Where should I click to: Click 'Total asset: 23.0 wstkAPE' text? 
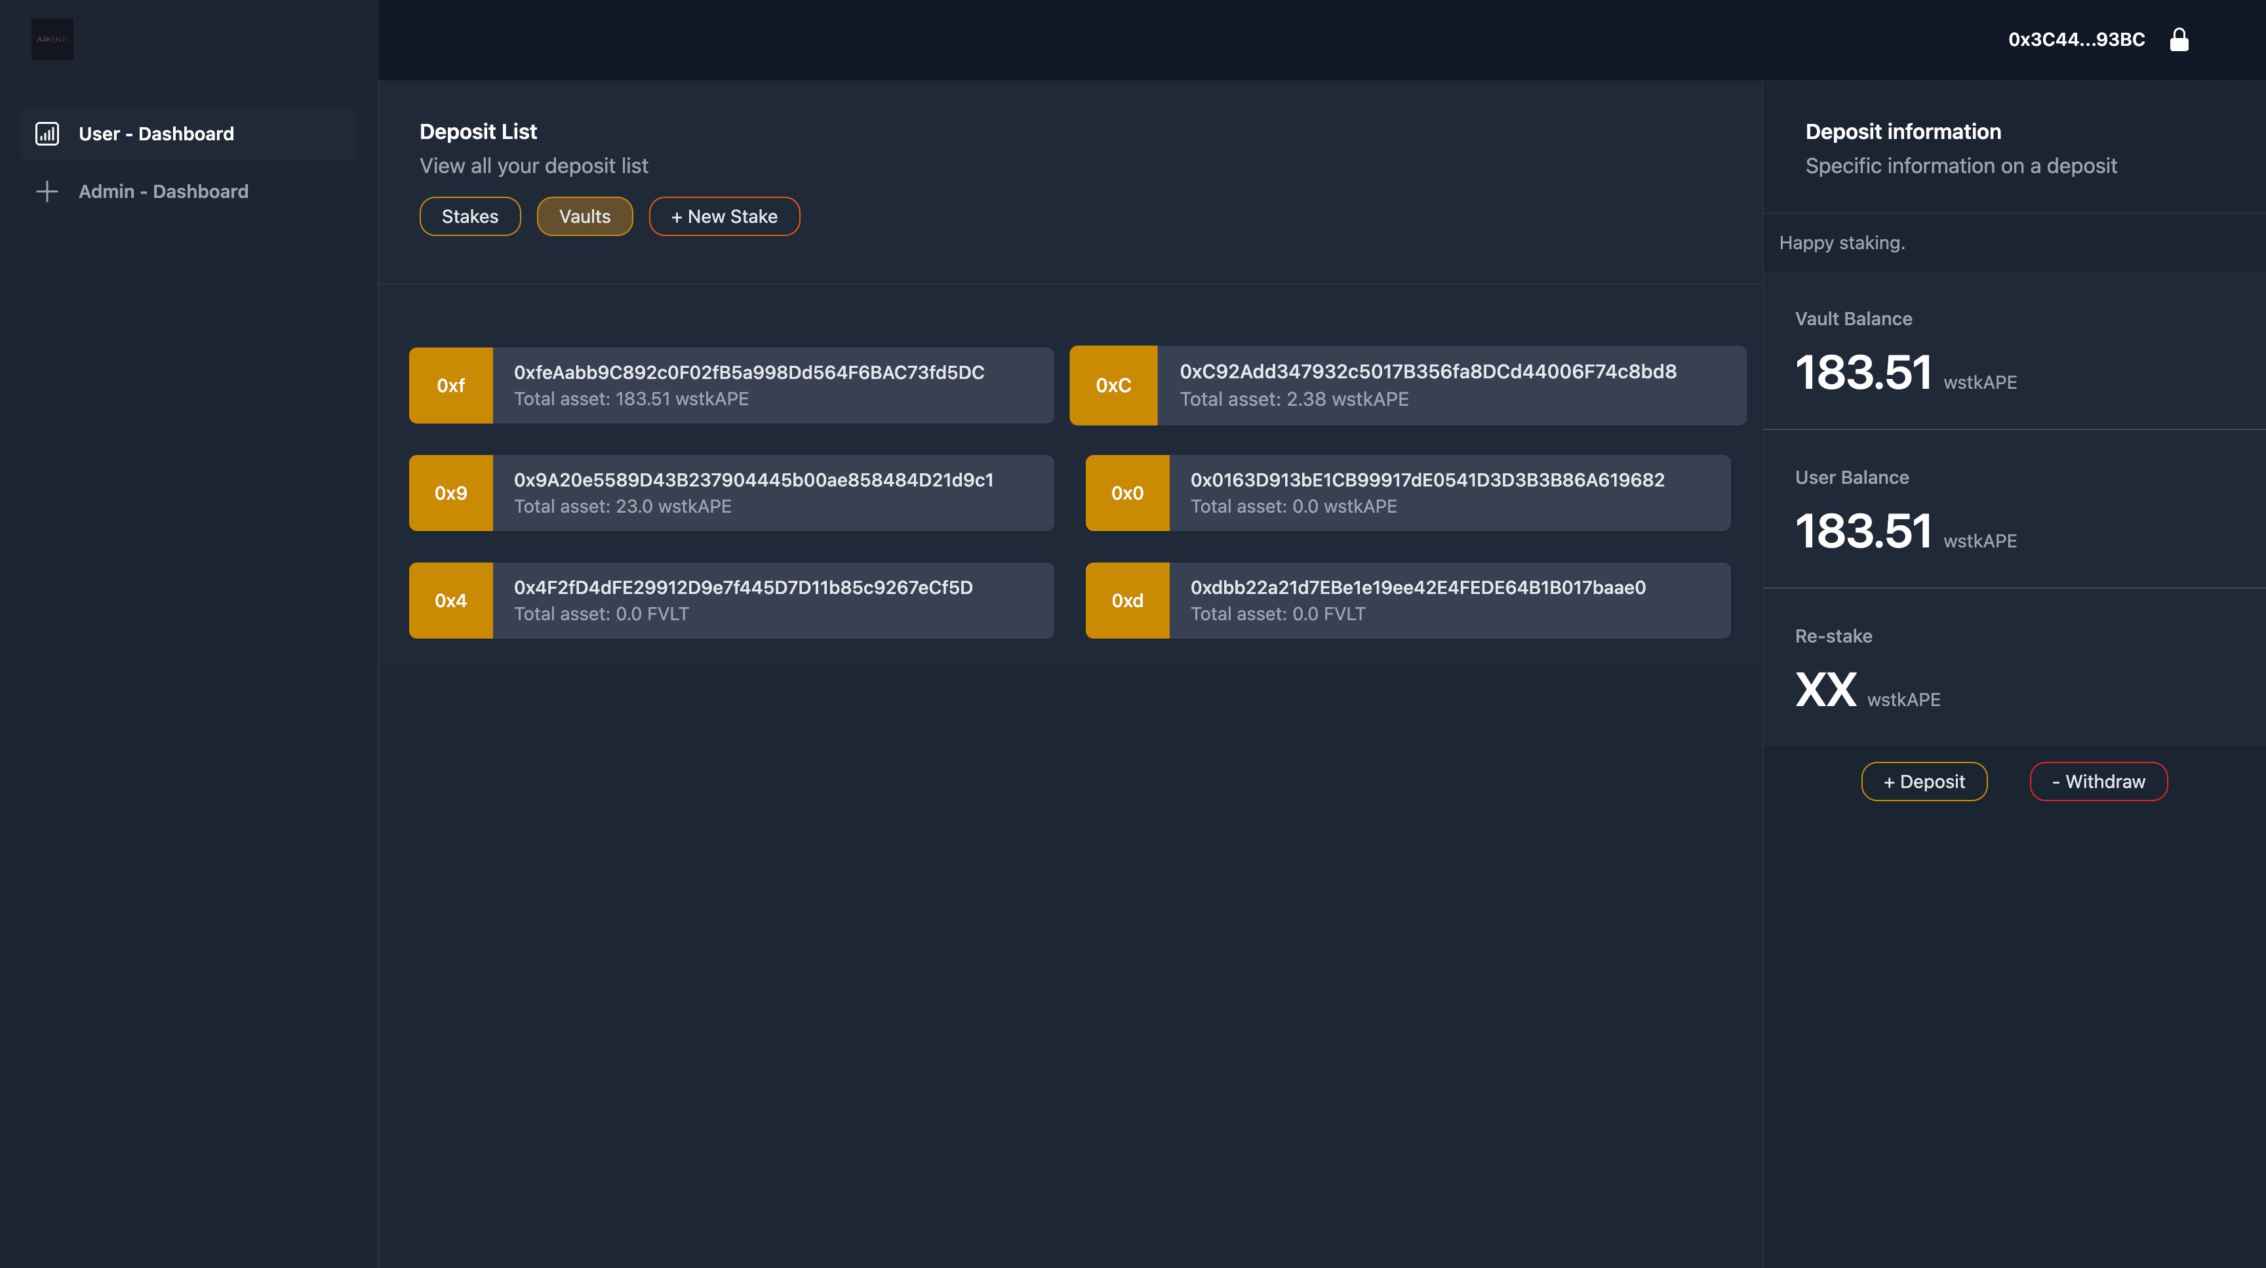click(622, 507)
